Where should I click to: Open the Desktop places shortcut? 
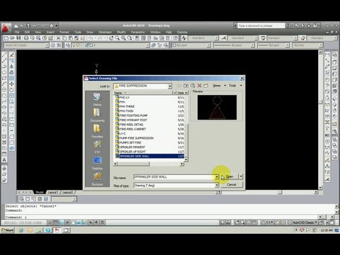pos(97,163)
